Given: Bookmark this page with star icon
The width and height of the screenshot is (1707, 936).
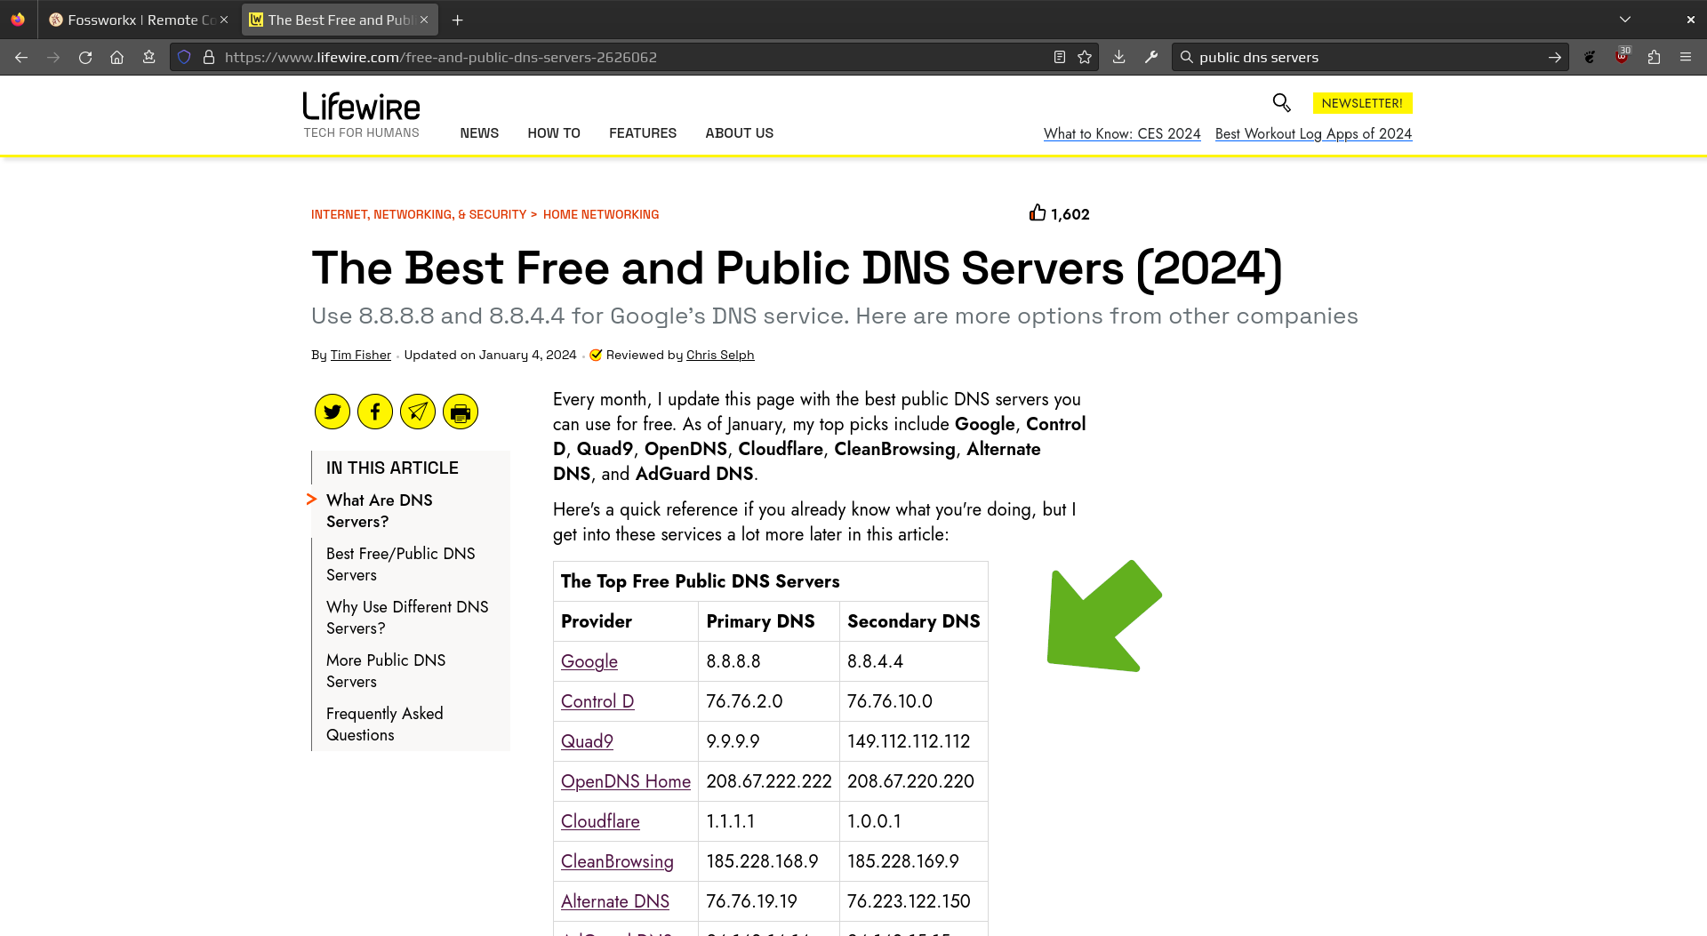Looking at the screenshot, I should (x=1085, y=57).
